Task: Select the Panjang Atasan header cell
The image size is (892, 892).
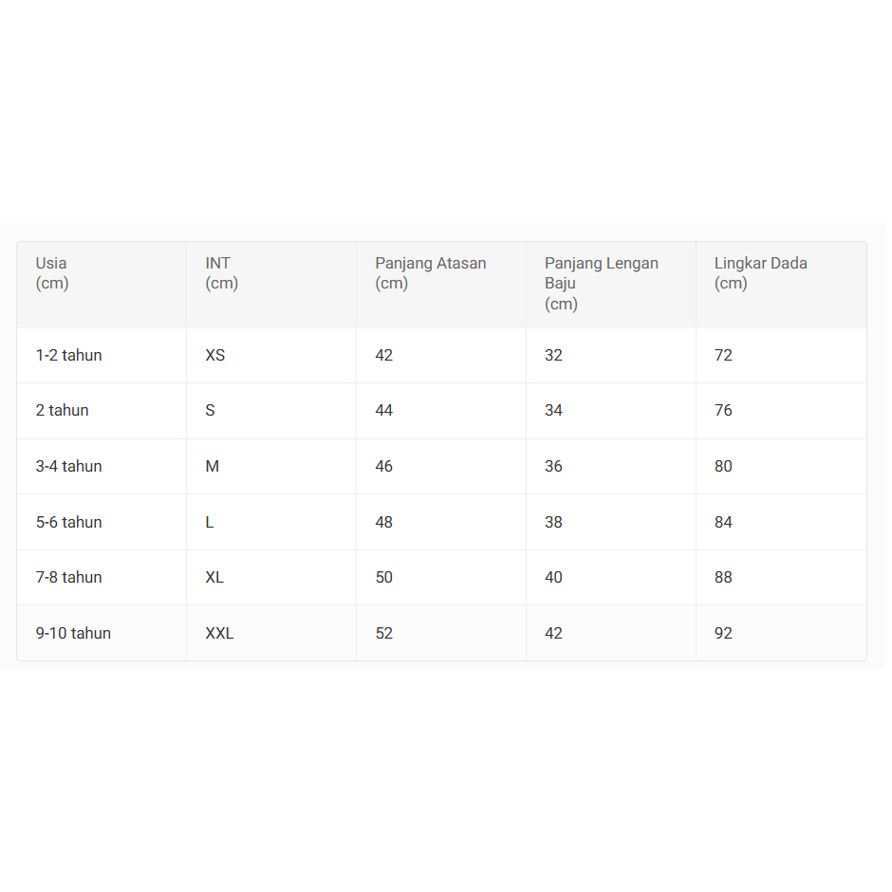Action: (x=430, y=273)
